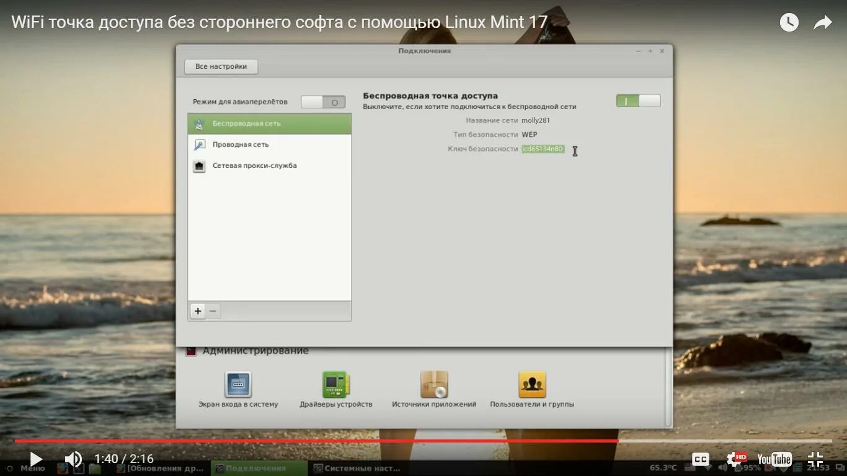The image size is (847, 476).
Task: Click the wireless network icon in list
Action: tap(199, 123)
